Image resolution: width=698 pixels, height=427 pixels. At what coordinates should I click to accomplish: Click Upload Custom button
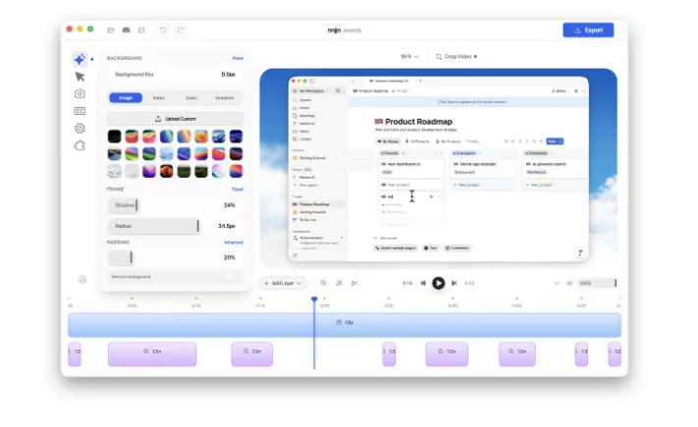coord(176,119)
